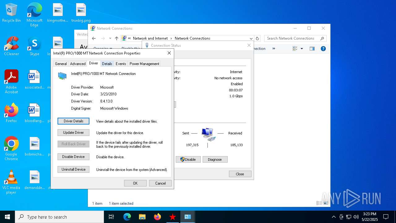This screenshot has height=223, width=396.
Task: Open the Recycle Bin desktop icon
Action: pos(11,13)
